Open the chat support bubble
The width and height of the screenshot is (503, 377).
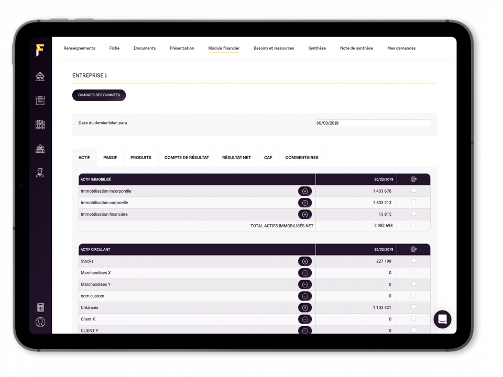pos(442,319)
